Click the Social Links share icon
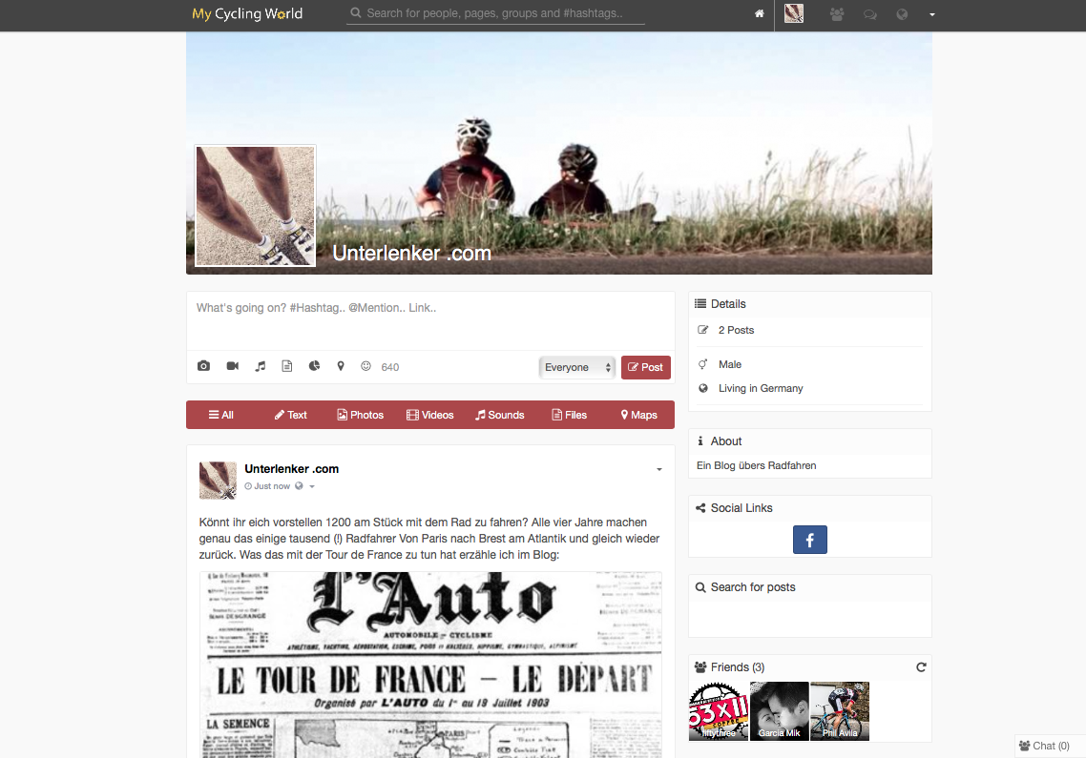Screen dimensions: 1086x758 point(700,508)
